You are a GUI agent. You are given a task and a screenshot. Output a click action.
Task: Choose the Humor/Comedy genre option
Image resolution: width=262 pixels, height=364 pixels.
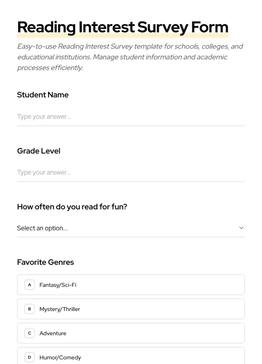pos(131,357)
